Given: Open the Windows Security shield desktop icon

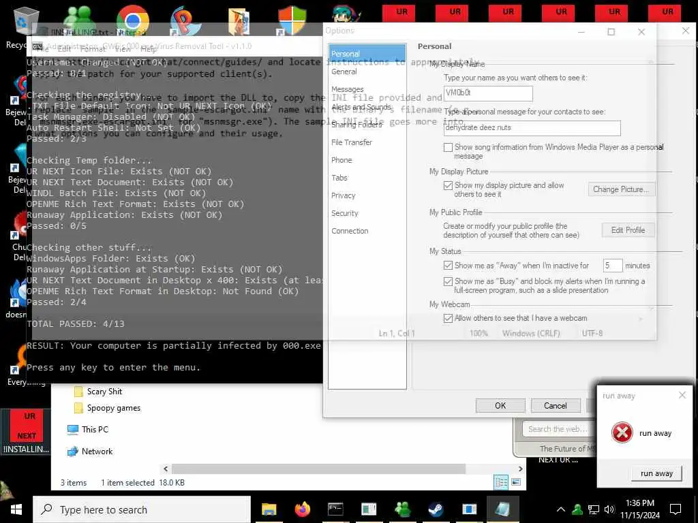Looking at the screenshot, I should [292, 20].
